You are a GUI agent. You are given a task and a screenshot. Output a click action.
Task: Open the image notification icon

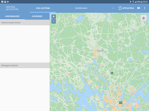[5, 2]
